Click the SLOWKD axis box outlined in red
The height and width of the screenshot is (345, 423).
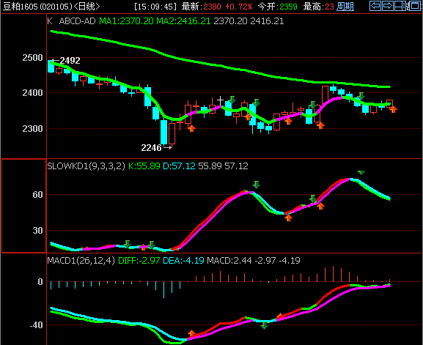(x=24, y=206)
